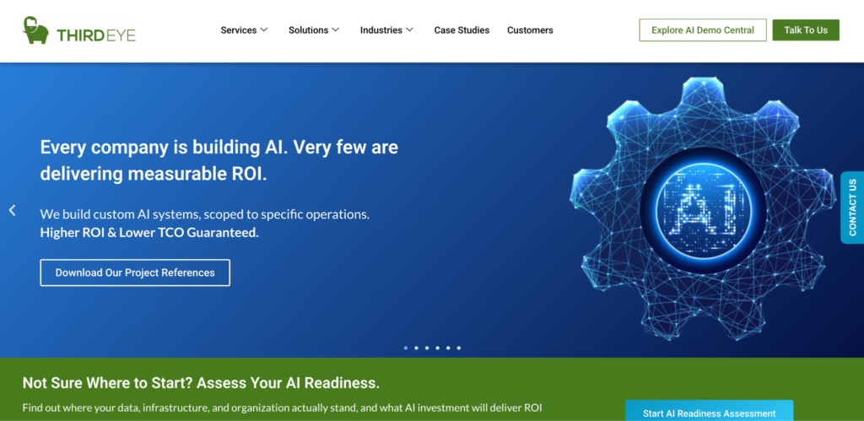Select the third carousel dot
The image size is (864, 421).
pos(427,348)
